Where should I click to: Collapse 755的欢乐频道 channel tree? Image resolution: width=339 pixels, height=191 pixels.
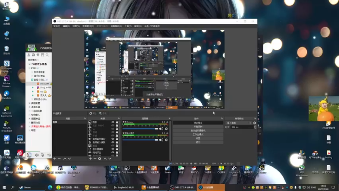pyautogui.click(x=30, y=65)
